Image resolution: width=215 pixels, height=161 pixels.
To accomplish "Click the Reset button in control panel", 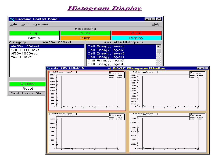I will click(28, 89).
